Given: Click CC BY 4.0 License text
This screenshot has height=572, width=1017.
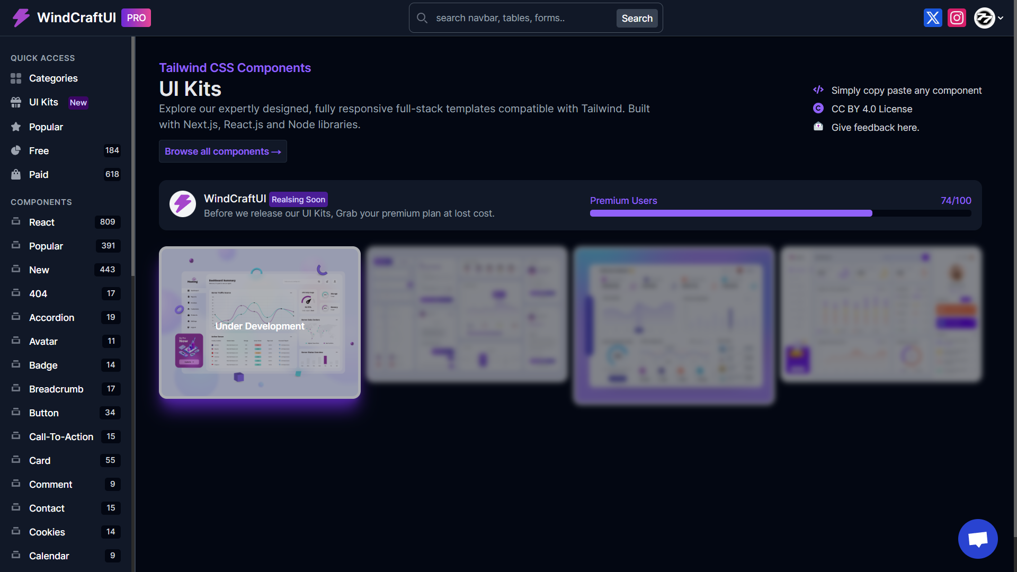Looking at the screenshot, I should coord(872,109).
